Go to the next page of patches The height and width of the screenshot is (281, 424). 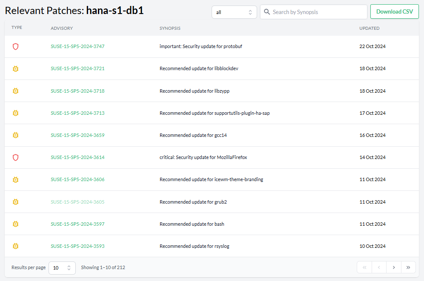tap(394, 267)
